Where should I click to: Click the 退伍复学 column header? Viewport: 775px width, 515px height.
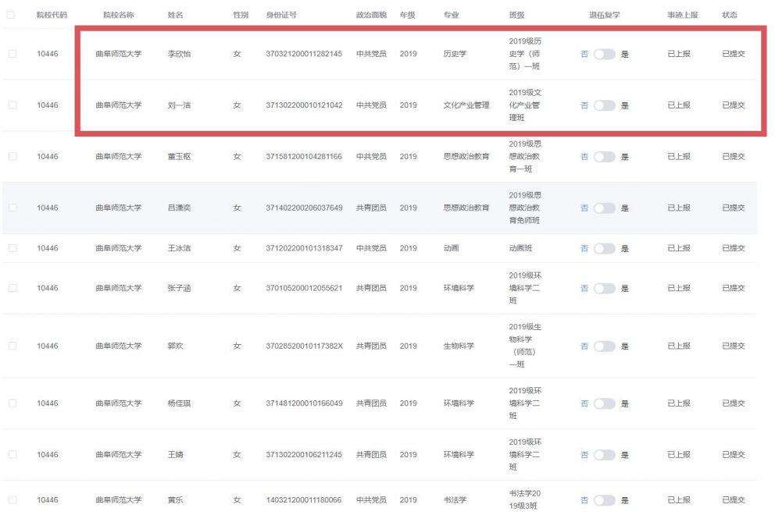[605, 15]
